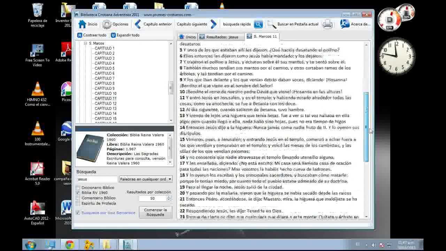Click text panel scrollbar down arrow
Image resolution: width=446 pixels, height=251 pixels.
point(366,216)
